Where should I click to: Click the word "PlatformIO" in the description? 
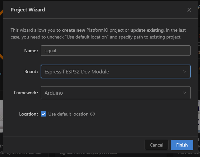click(97, 30)
